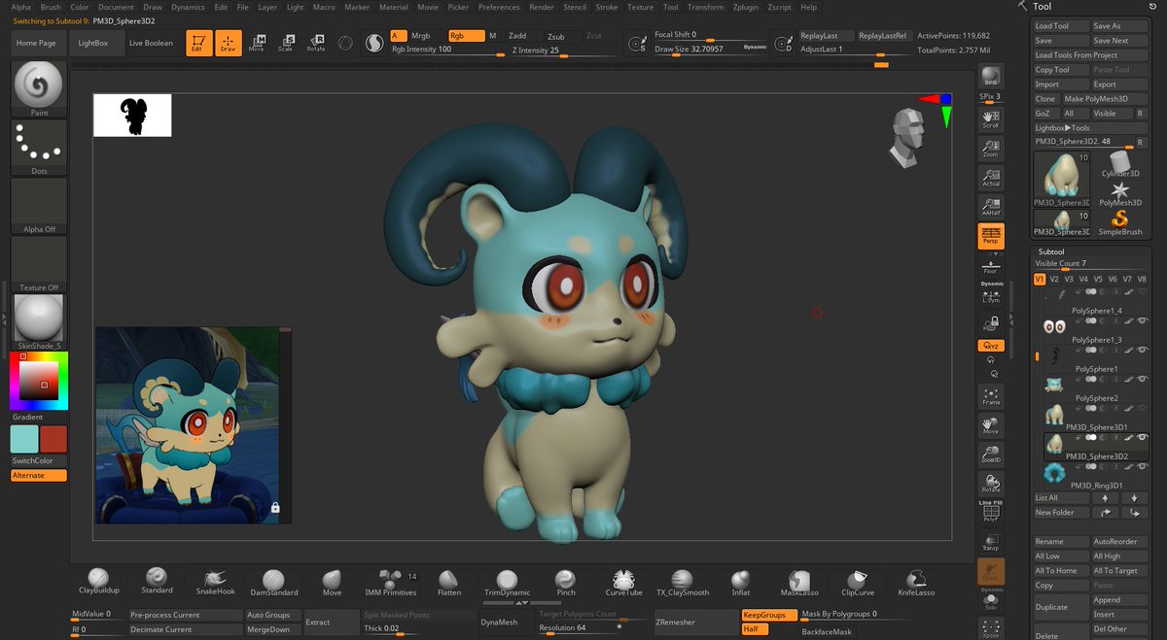This screenshot has width=1167, height=640.
Task: Toggle Perspective (Persp) view
Action: pos(991,236)
